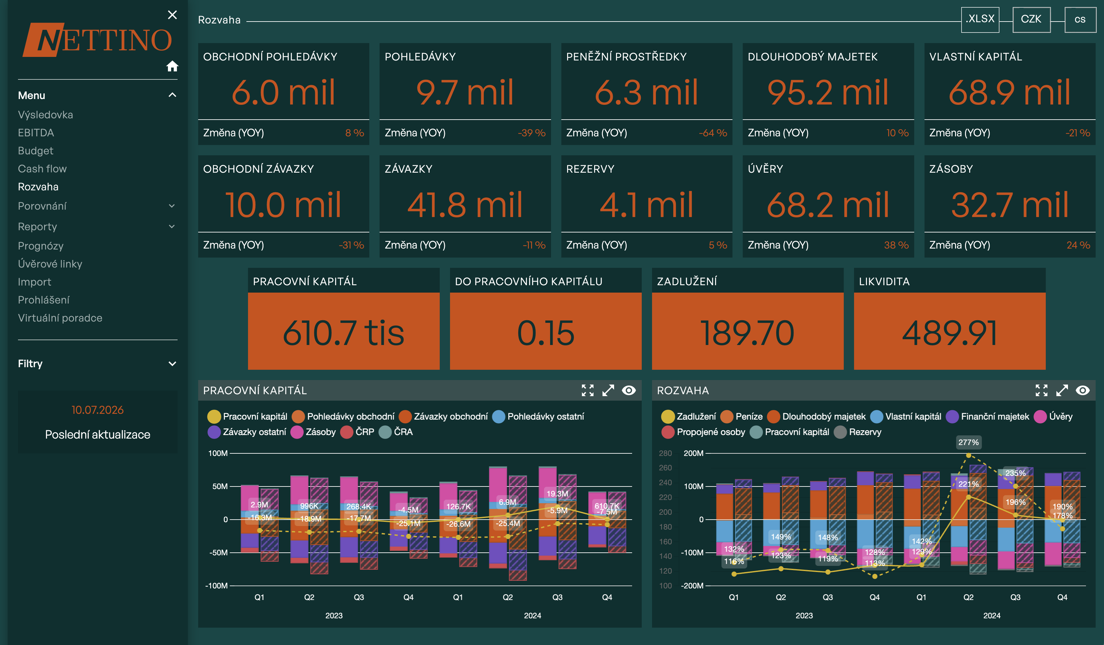
Task: Toggle Pohledávky obchodní legend series
Action: tap(343, 416)
